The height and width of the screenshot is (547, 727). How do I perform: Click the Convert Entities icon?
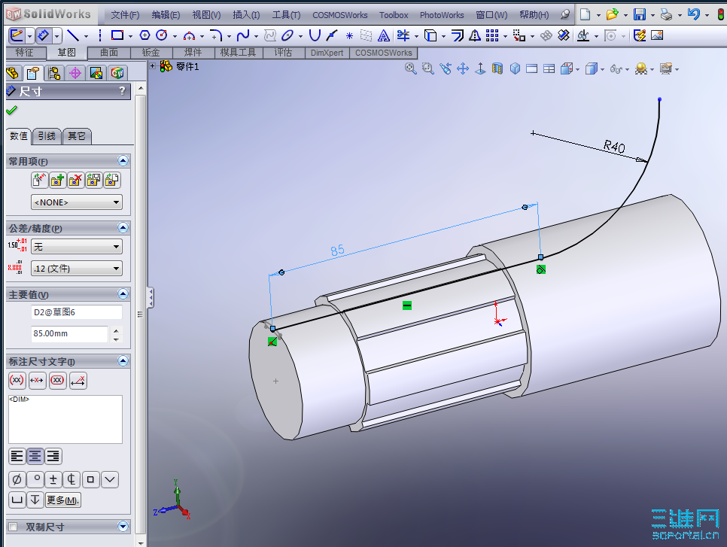pyautogui.click(x=430, y=35)
